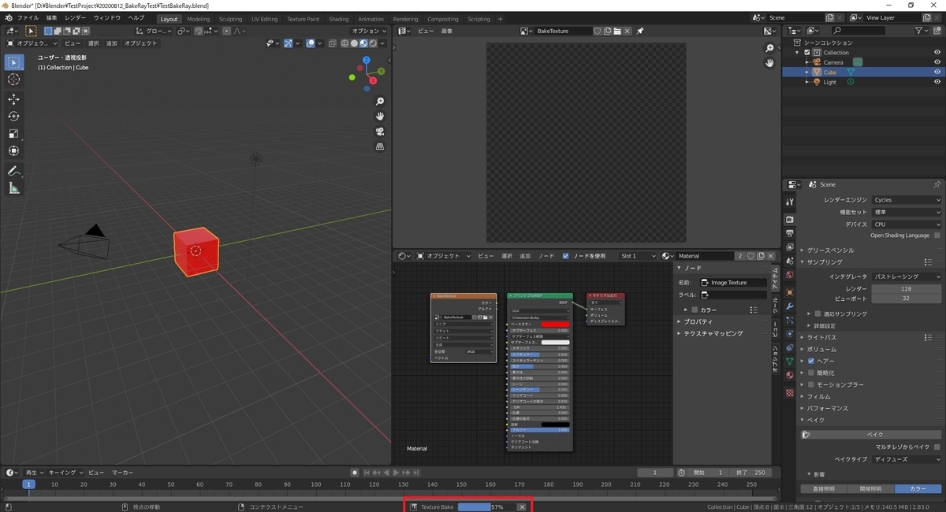Open the レンダーエンジン Cycles dropdown
Viewport: 946px width, 512px height.
906,200
